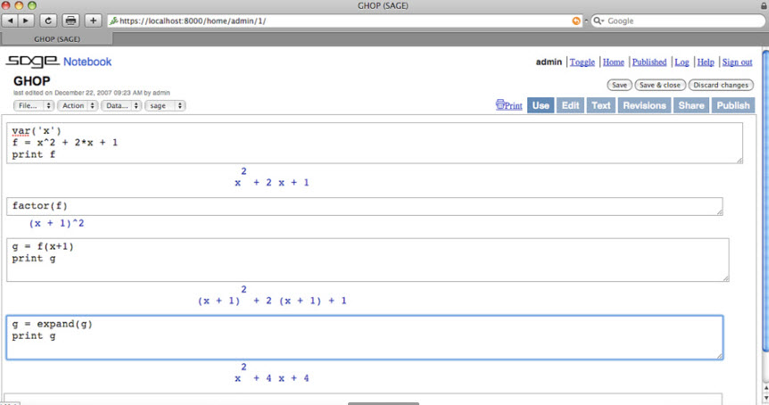Image resolution: width=769 pixels, height=405 pixels.
Task: Switch to the Edit tab
Action: point(570,105)
